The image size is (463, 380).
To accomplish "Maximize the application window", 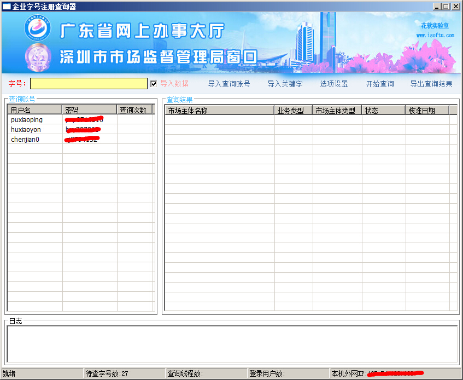I will tap(446, 7).
